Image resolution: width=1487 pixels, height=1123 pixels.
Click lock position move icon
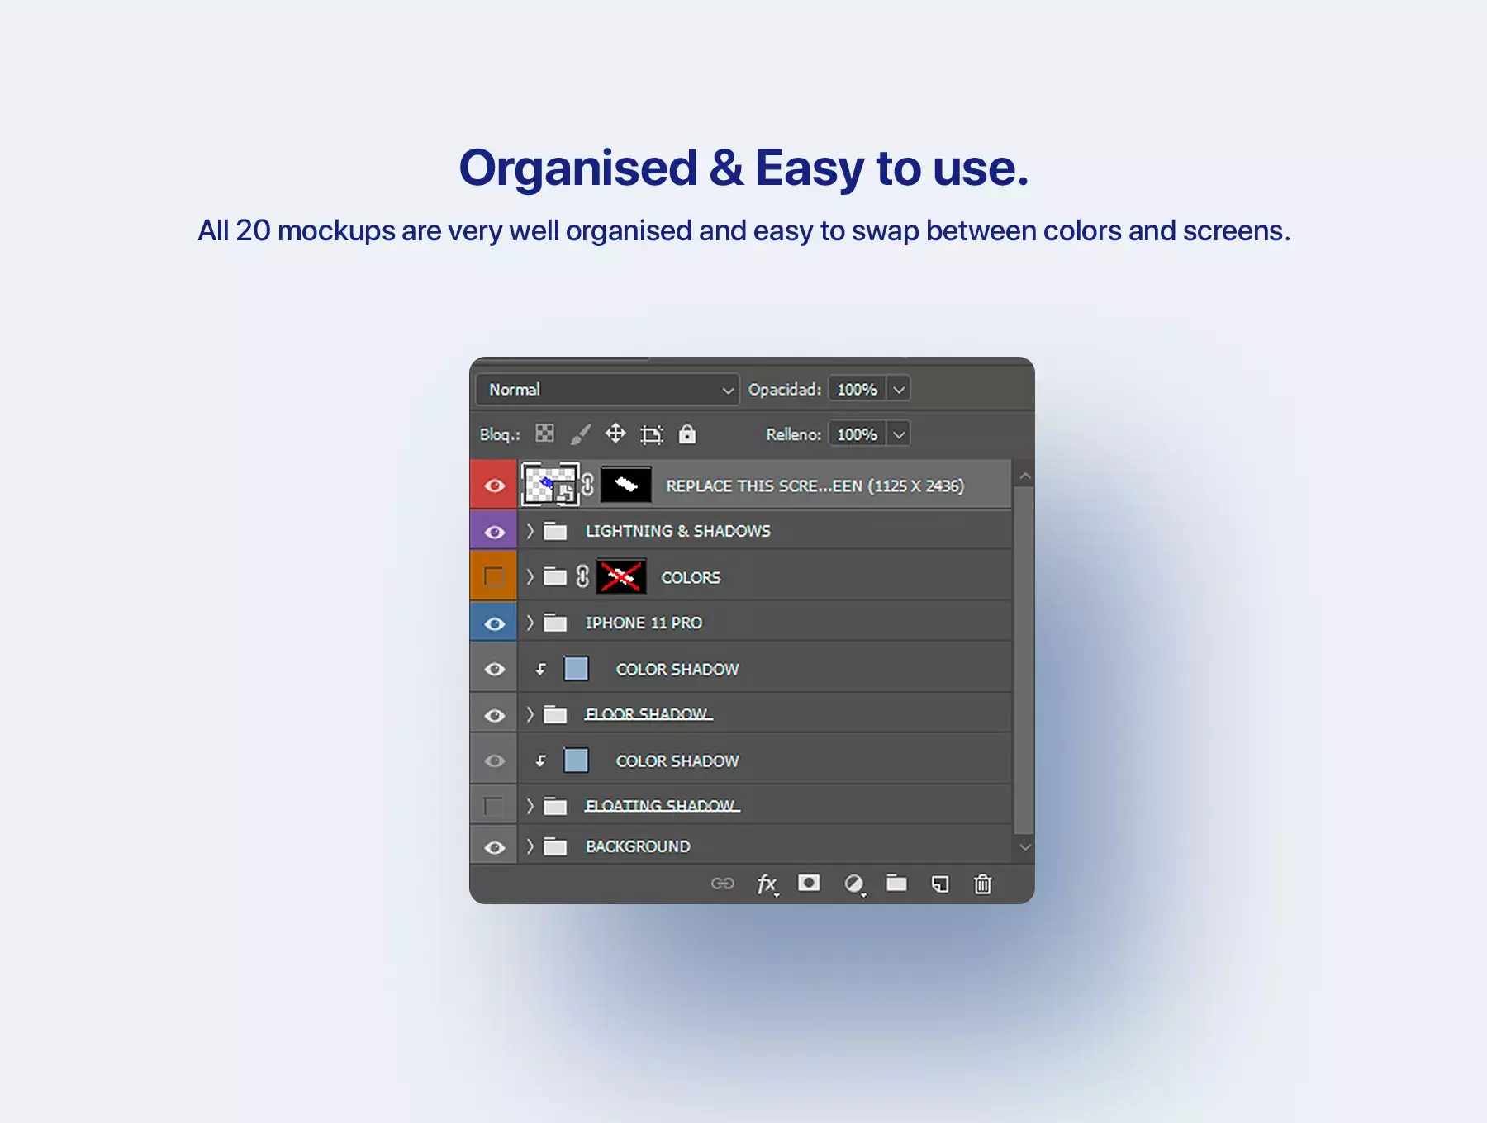(615, 434)
